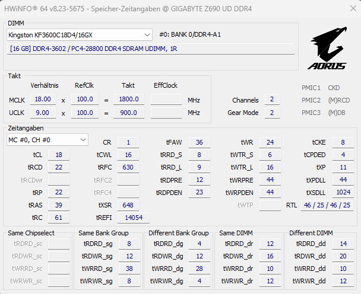Click the tXP value 11

[x=343, y=167]
